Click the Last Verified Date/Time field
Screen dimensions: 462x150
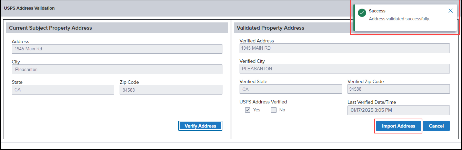(399, 110)
